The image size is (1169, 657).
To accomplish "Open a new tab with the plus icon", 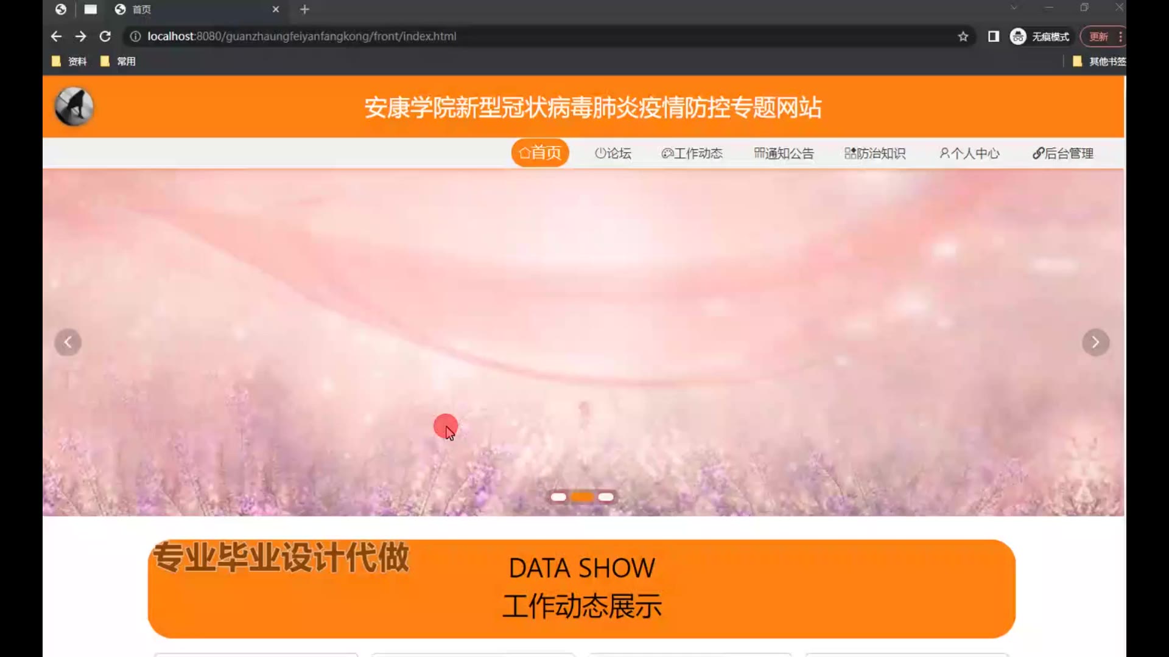I will (304, 9).
